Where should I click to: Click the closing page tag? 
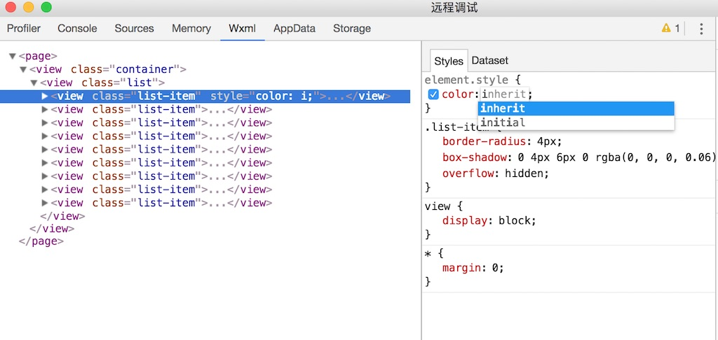click(x=41, y=241)
